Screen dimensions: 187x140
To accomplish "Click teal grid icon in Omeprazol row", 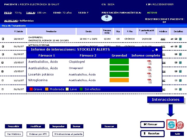I will coord(180,39).
